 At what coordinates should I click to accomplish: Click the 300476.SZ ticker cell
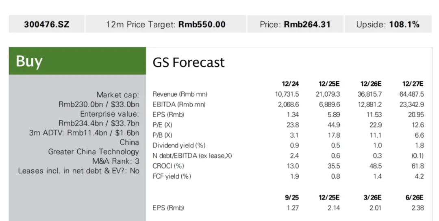coord(47,24)
